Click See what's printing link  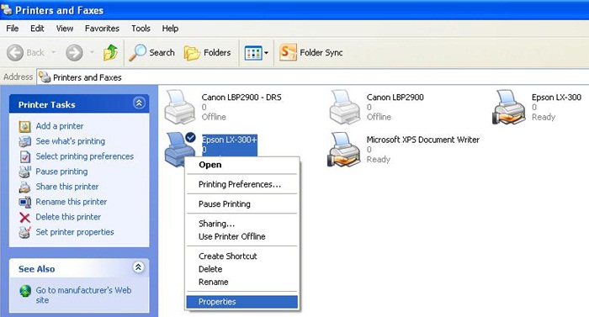coord(70,141)
